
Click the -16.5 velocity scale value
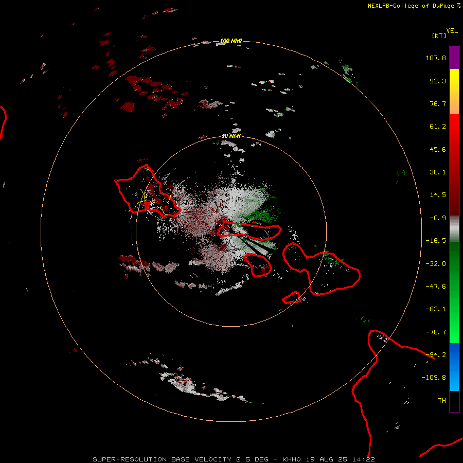tap(436, 241)
